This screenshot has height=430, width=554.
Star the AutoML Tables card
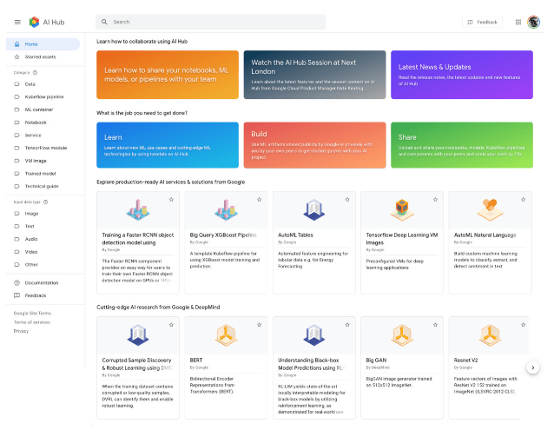coord(346,200)
